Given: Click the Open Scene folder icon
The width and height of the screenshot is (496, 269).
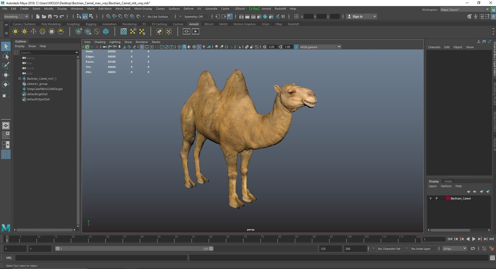Looking at the screenshot, I should click(x=44, y=16).
